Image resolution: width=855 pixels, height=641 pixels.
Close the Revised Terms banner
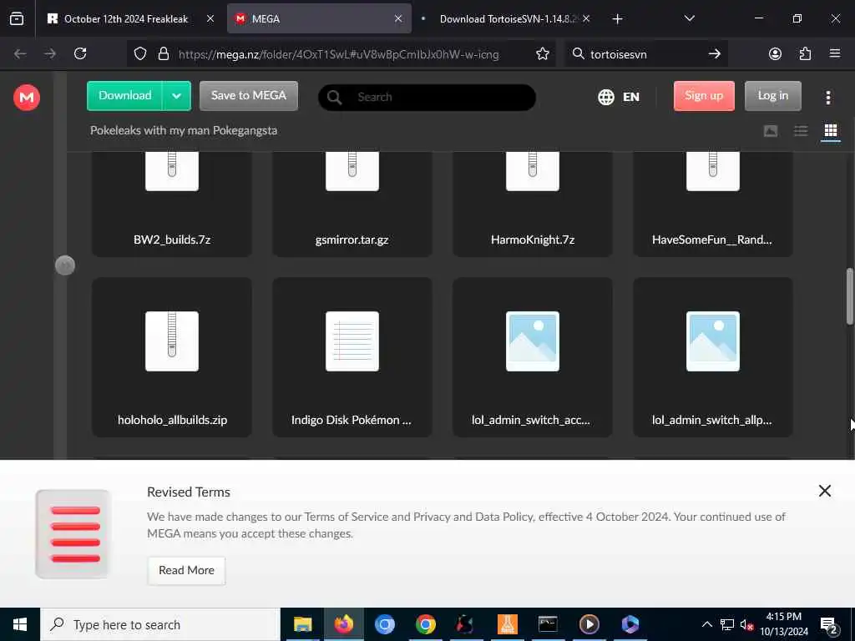pyautogui.click(x=824, y=491)
